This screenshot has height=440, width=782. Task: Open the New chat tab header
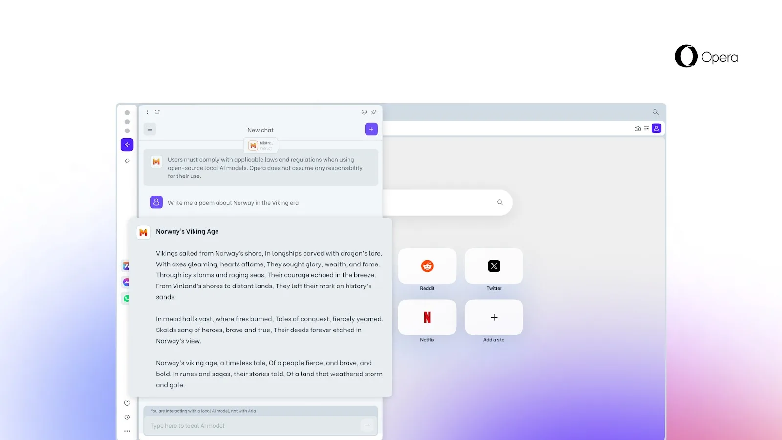[x=261, y=130]
